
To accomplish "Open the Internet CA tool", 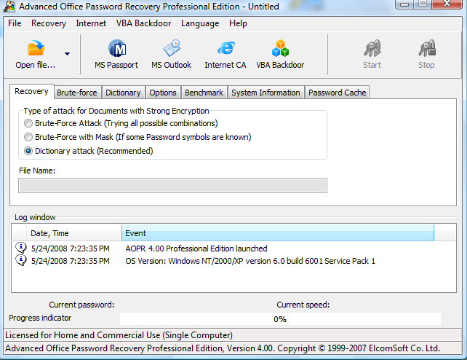I will click(225, 55).
